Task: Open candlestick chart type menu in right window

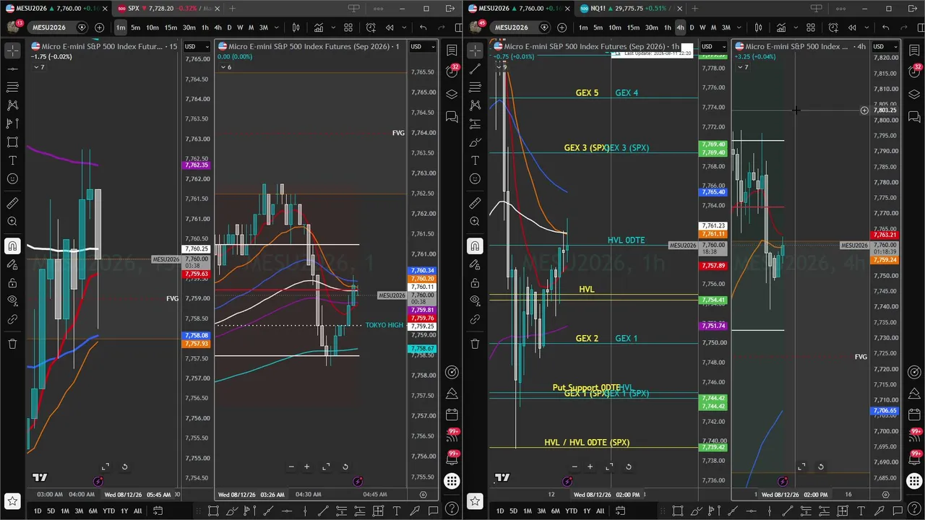Action: click(x=758, y=27)
